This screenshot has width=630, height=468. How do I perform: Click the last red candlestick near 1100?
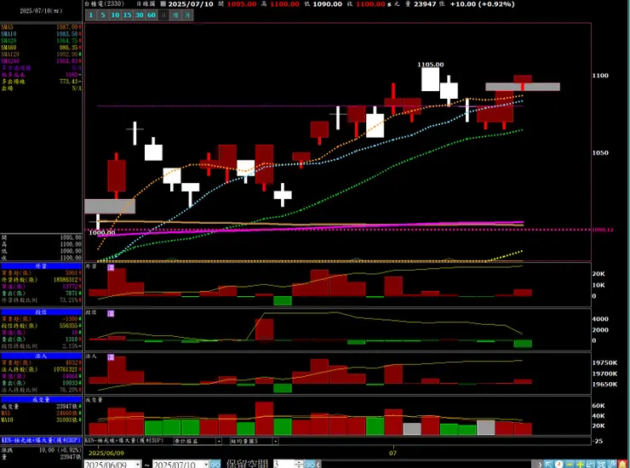523,82
